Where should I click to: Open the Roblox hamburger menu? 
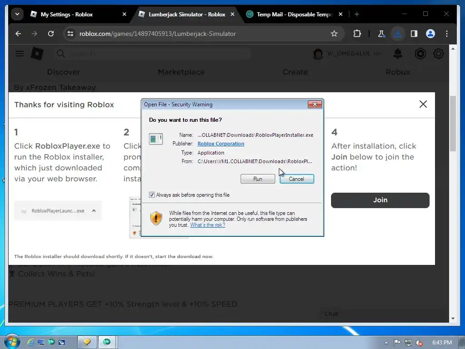[x=20, y=54]
